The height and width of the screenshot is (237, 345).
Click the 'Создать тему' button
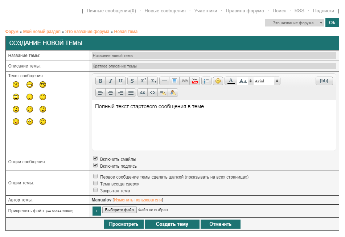172,224
